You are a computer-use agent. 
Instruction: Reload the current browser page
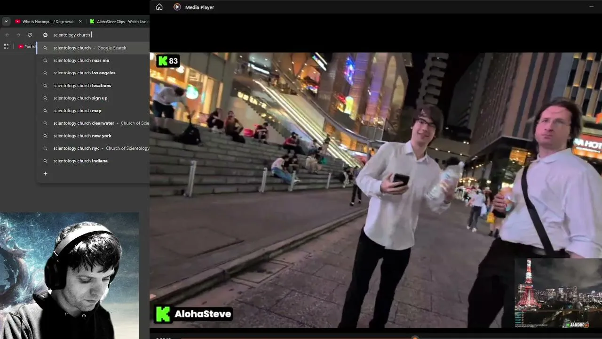point(30,35)
